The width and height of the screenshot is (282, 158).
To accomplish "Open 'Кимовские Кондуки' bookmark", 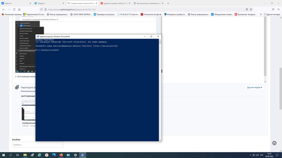I will click(x=246, y=14).
